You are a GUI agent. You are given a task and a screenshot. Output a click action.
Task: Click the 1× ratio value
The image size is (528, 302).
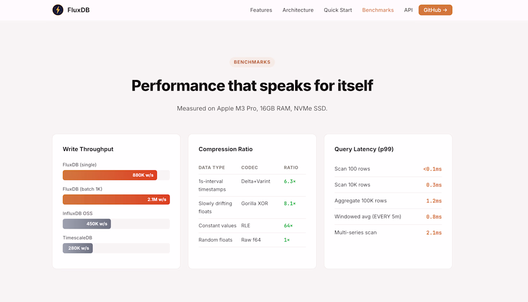point(287,240)
